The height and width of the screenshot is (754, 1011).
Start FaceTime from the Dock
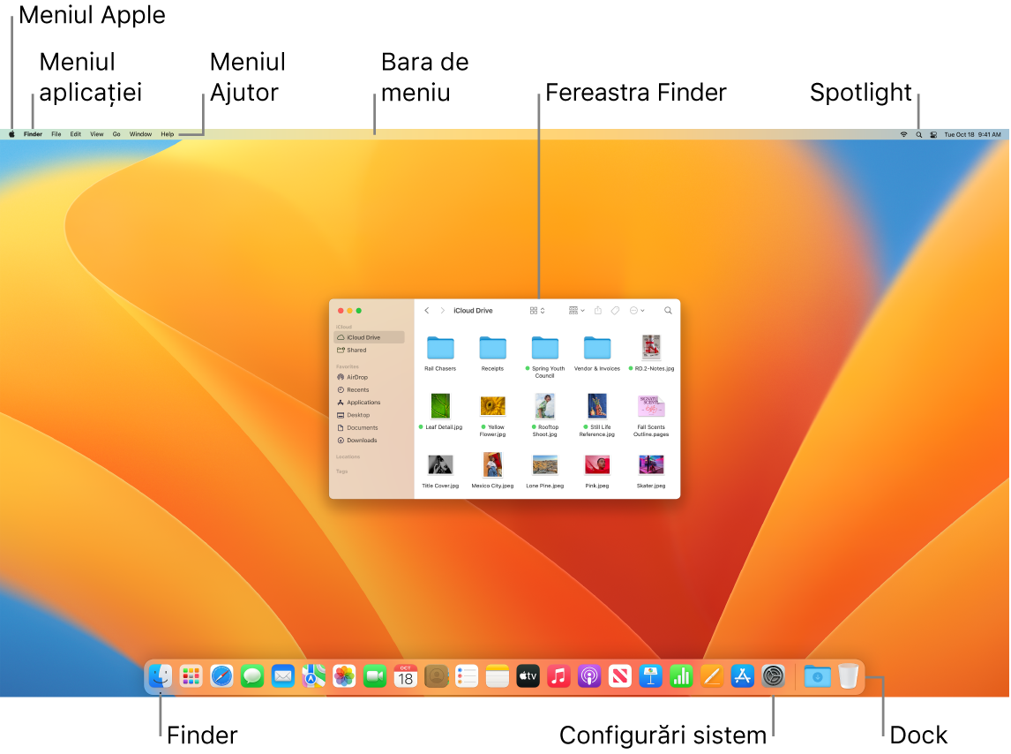coord(374,676)
